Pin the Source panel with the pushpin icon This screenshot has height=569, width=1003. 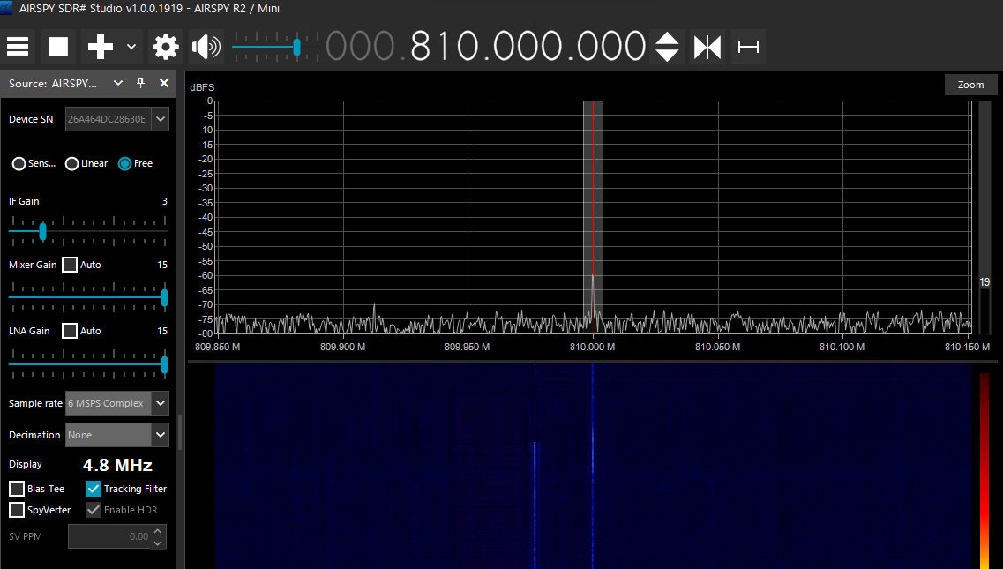[141, 83]
